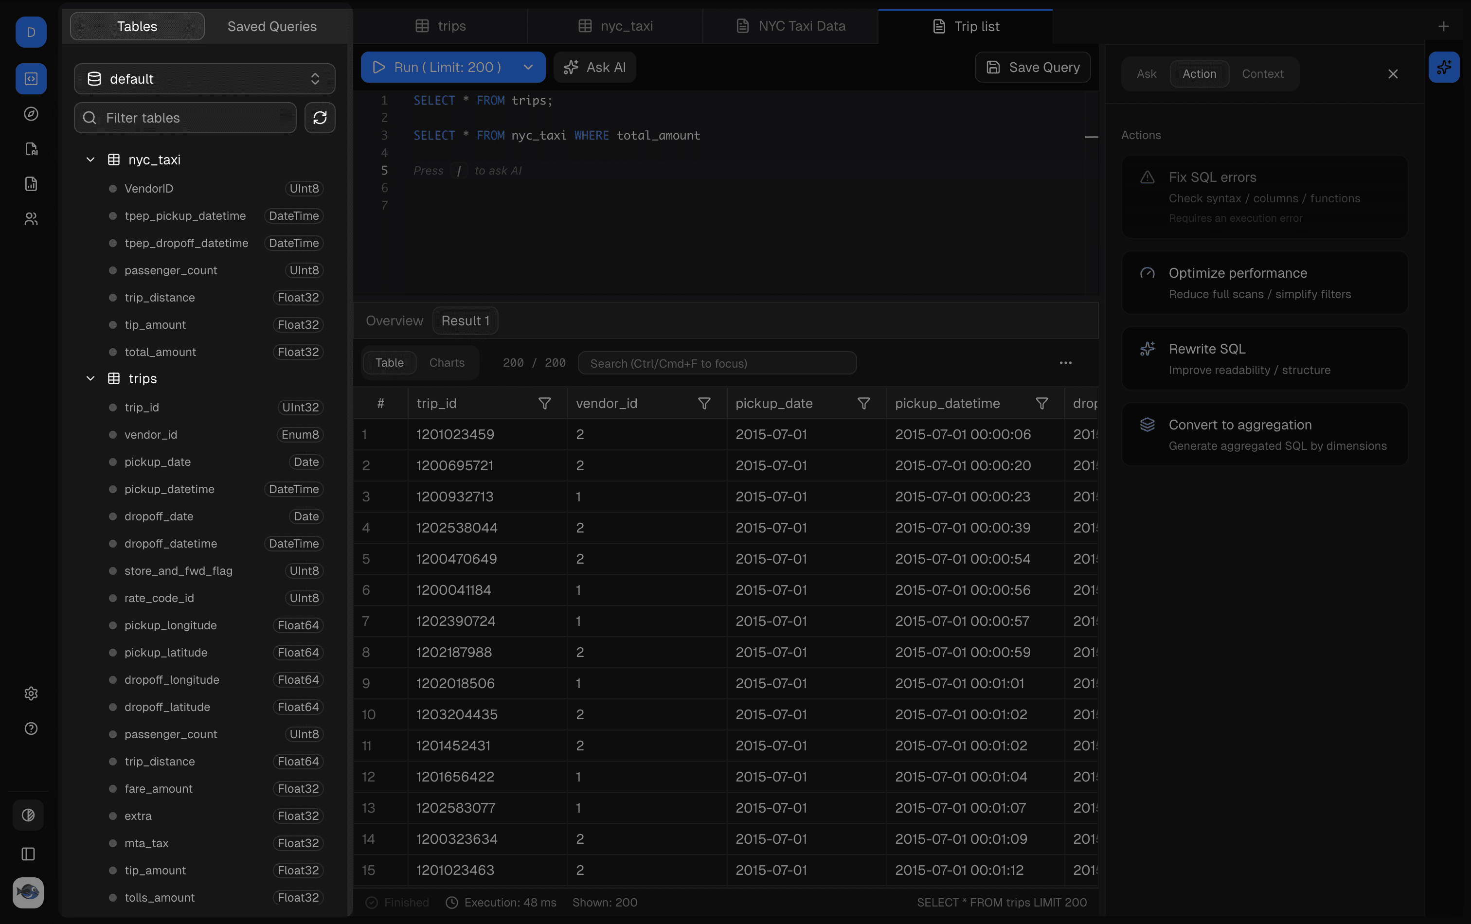Open the nyc_taxi editor tab
The height and width of the screenshot is (924, 1471).
coord(615,26)
